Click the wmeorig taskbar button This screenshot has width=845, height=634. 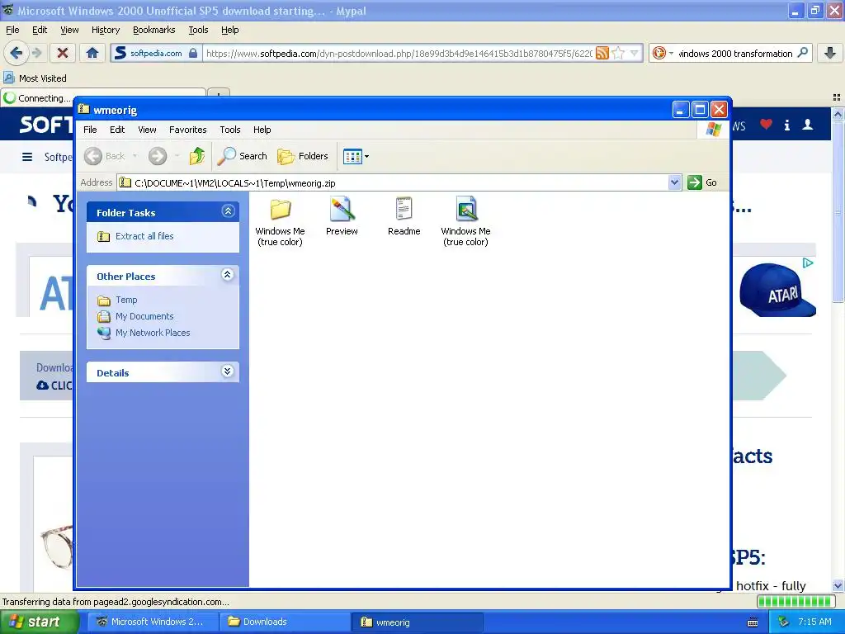[418, 622]
